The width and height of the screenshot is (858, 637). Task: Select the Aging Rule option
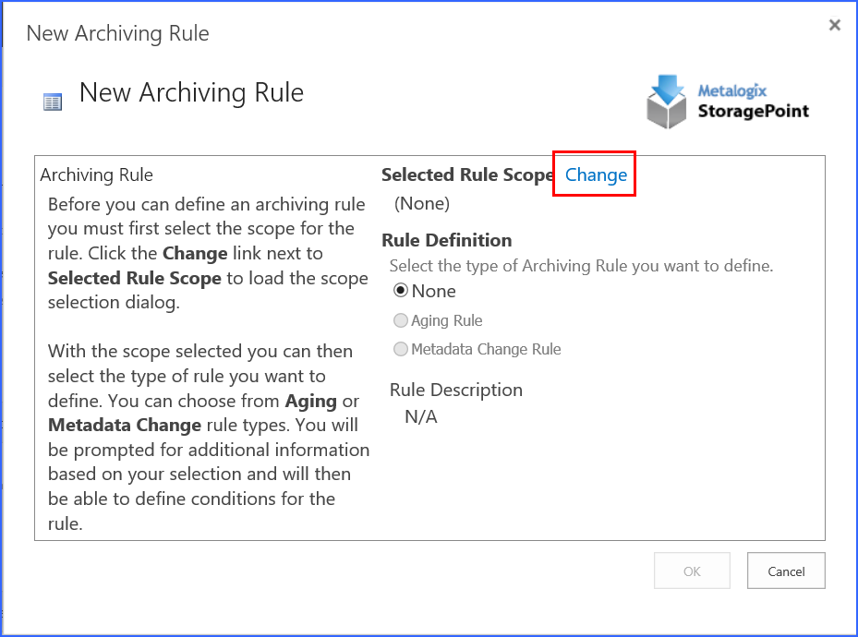tap(401, 320)
